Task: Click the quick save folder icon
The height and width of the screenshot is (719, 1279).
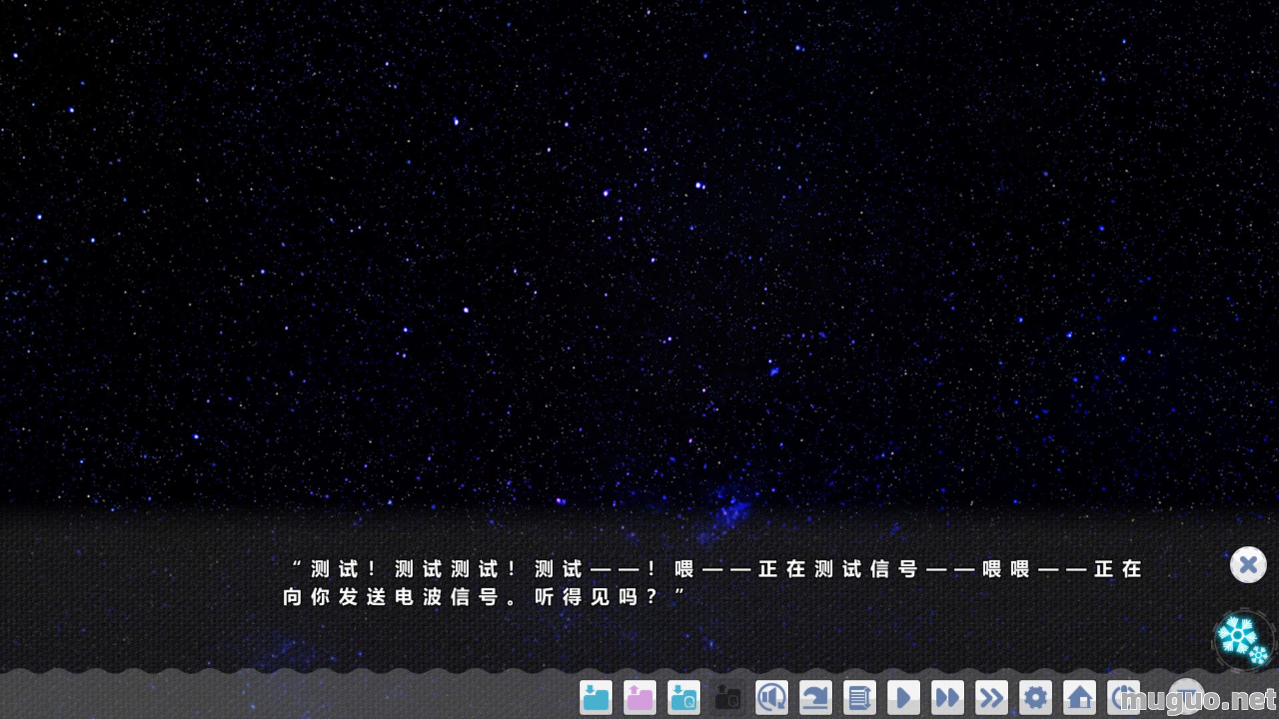Action: [683, 698]
